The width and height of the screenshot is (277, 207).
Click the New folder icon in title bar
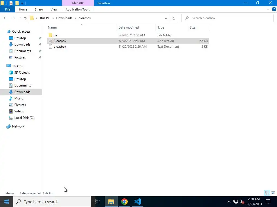[x=17, y=3]
